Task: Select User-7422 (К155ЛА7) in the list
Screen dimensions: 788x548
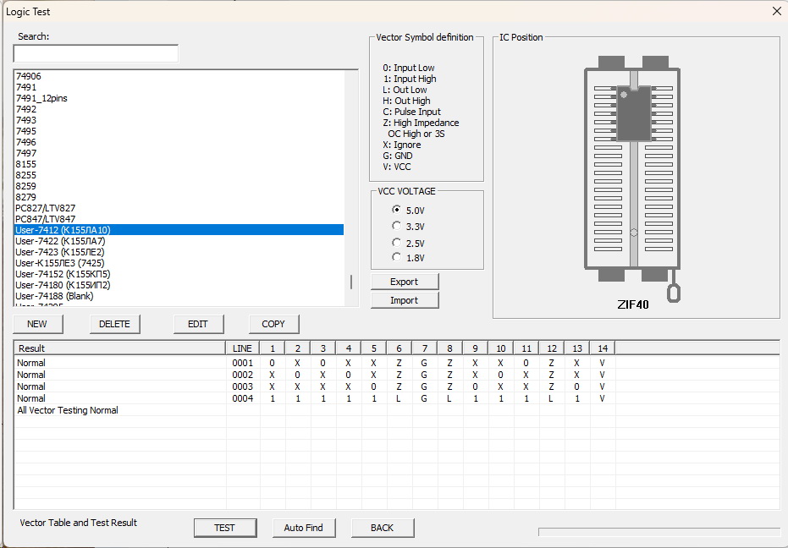Action: click(60, 241)
